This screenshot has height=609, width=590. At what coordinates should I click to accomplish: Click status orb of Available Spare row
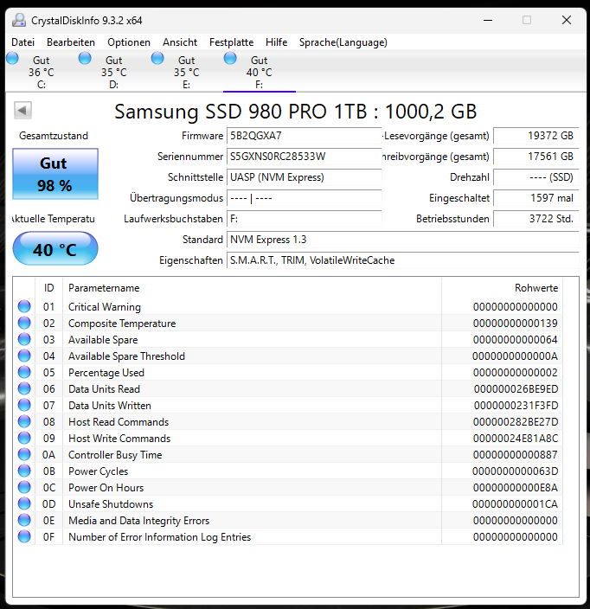(x=24, y=339)
